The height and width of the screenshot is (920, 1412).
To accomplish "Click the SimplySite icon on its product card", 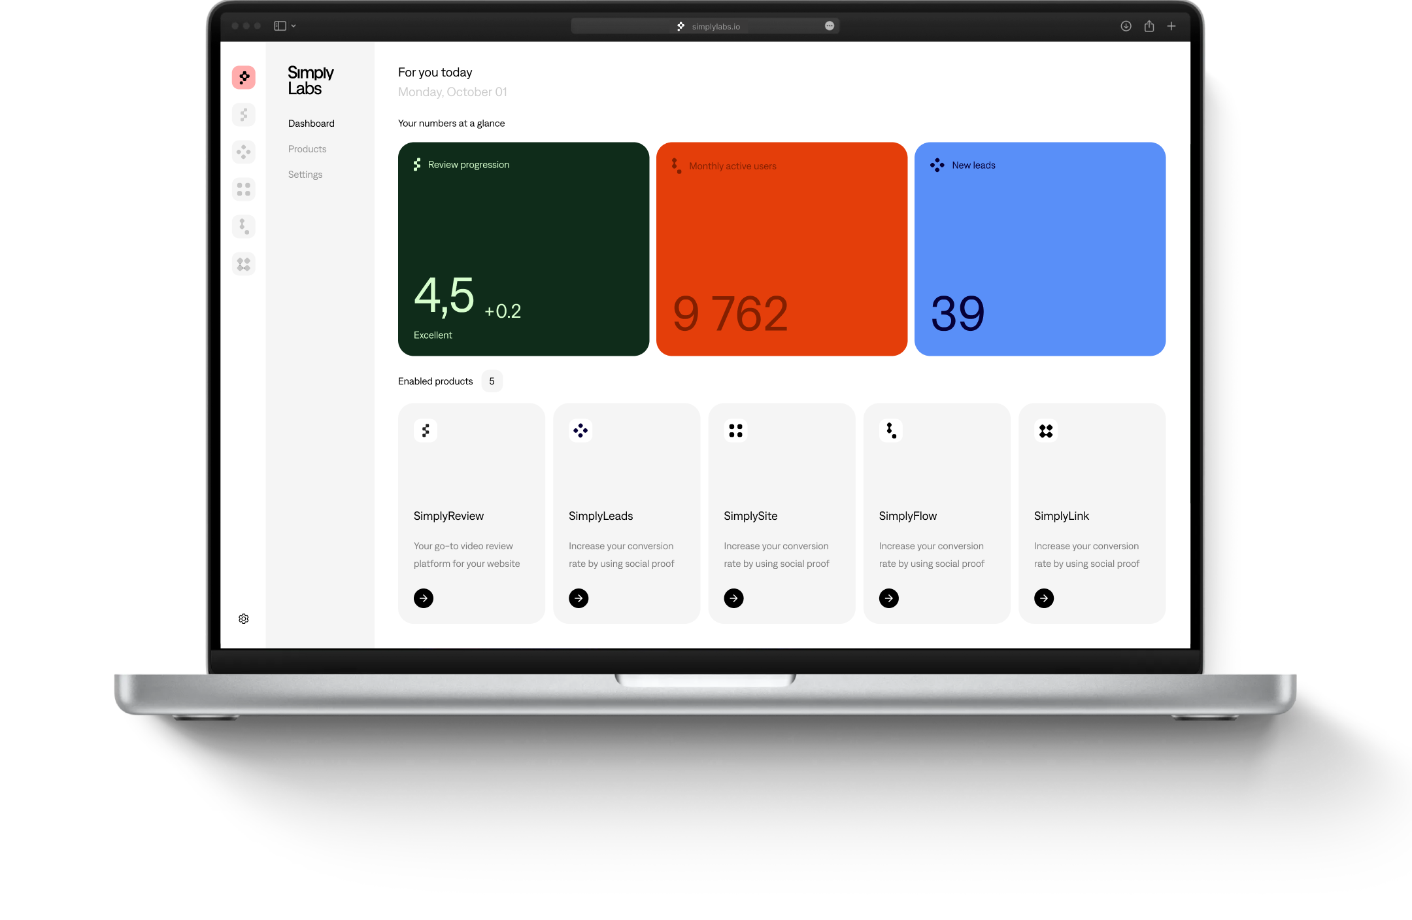I will click(x=735, y=430).
